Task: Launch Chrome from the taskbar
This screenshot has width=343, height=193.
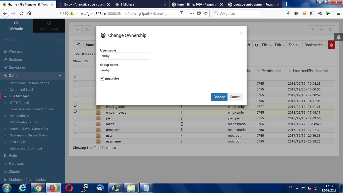Action: (38, 188)
